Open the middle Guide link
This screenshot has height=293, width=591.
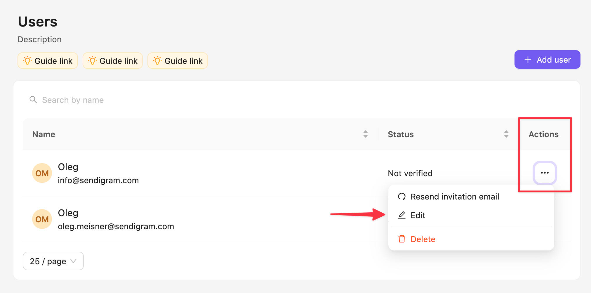113,61
